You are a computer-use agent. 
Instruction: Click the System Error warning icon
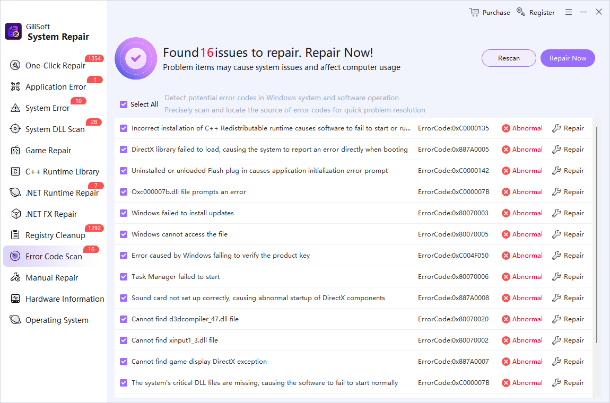click(x=15, y=108)
